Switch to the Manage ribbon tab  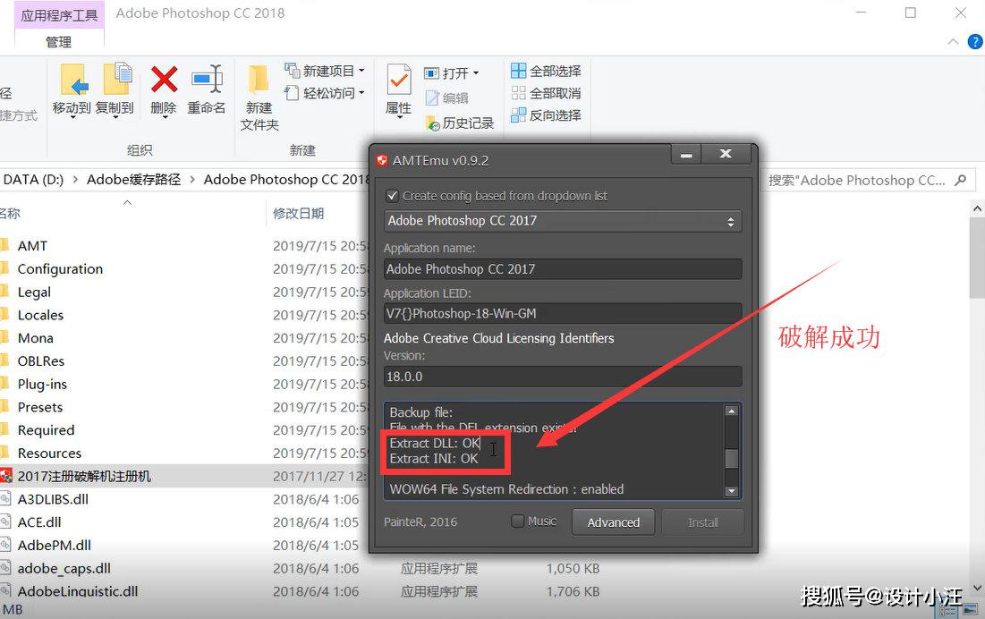coord(59,42)
